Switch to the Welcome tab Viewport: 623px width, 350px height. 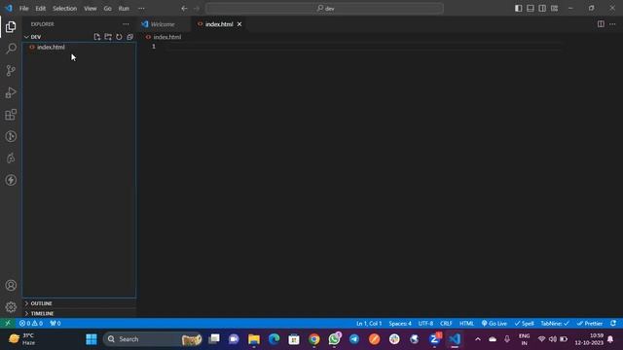click(163, 24)
